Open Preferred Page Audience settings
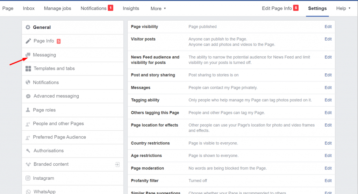This screenshot has width=358, height=194. point(73,137)
